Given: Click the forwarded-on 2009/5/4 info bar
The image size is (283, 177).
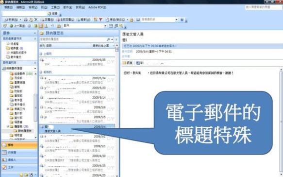Looking at the screenshot, I should 202,46.
